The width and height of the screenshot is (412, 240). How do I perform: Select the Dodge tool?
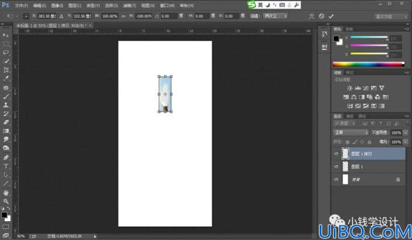(x=6, y=148)
